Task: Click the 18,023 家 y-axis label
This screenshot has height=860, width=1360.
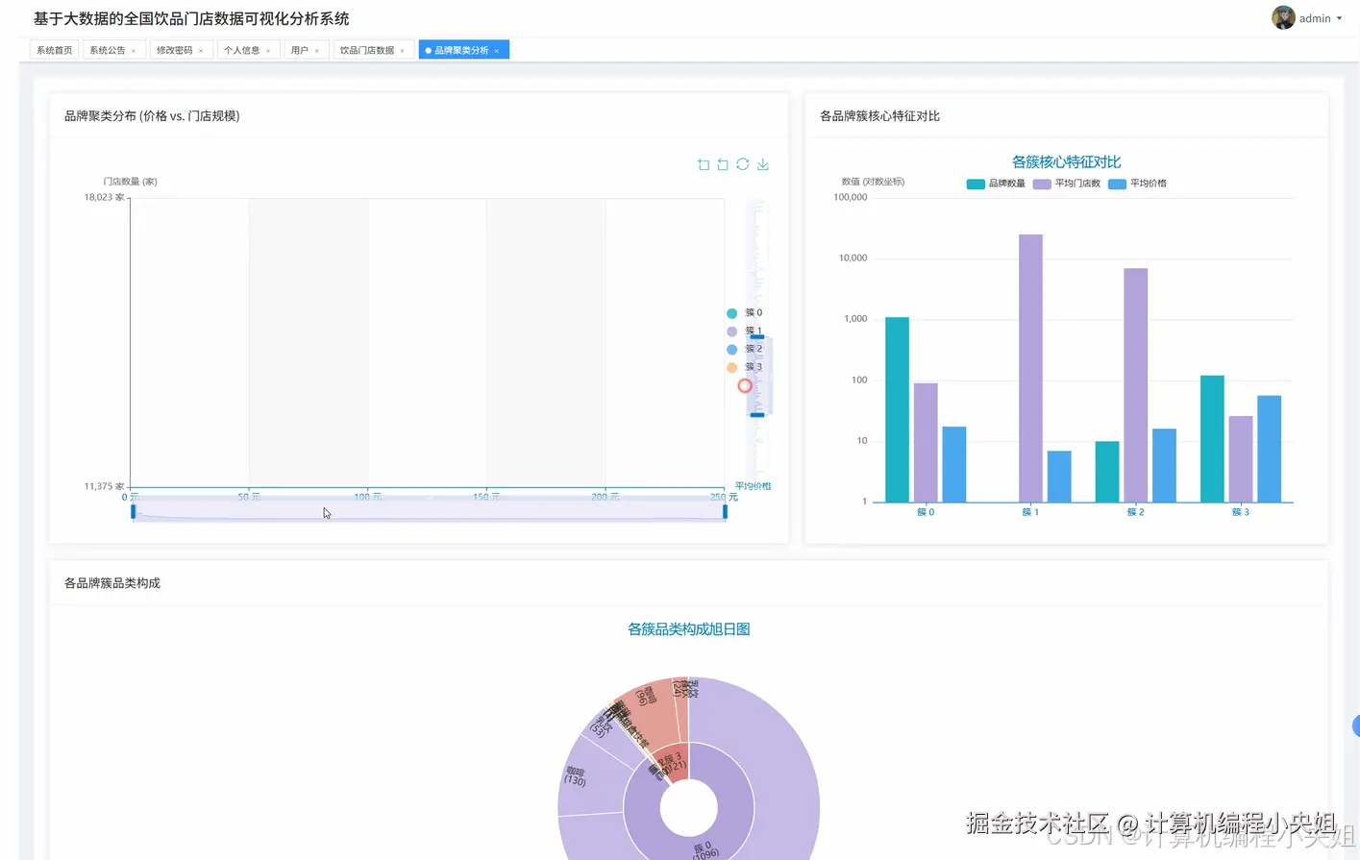Action: (x=104, y=197)
